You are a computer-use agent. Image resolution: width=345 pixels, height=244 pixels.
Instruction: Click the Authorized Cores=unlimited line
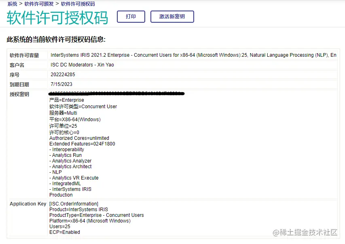pos(79,138)
